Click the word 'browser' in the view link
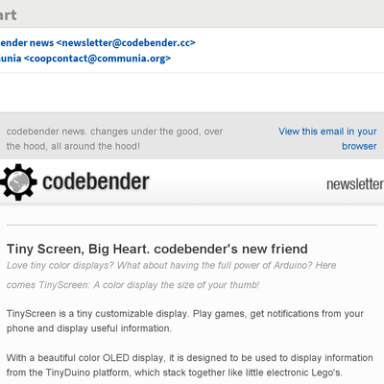The image size is (384, 384). tap(359, 146)
